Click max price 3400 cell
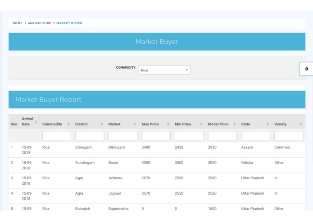The image size is (313, 222). coord(146,147)
